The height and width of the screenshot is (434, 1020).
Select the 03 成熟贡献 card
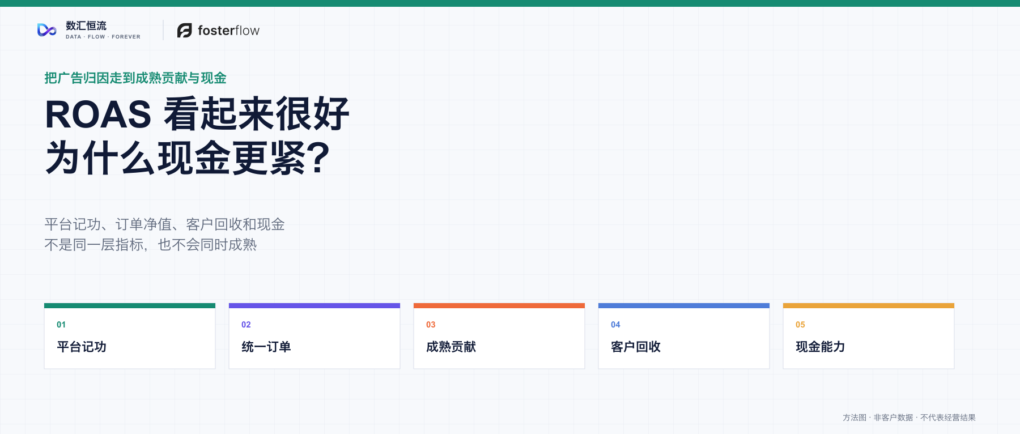point(499,336)
